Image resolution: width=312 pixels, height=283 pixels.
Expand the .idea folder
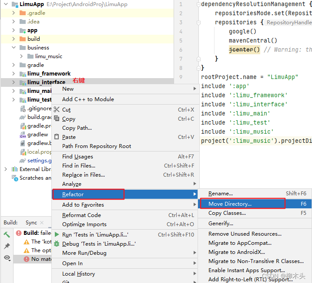tap(13, 22)
